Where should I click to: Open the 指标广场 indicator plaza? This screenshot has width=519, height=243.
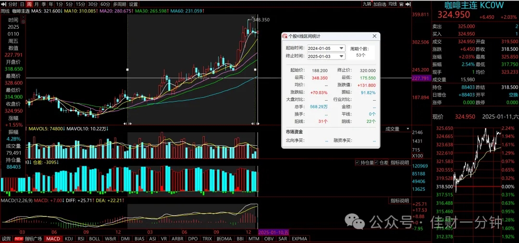click(34, 239)
